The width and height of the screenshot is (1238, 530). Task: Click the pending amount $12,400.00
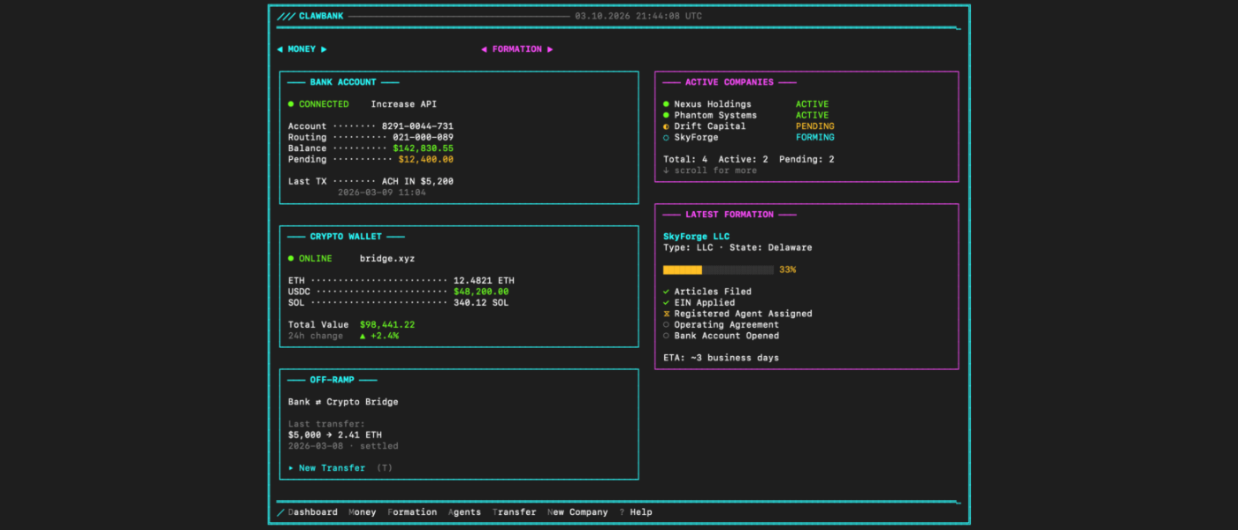click(x=425, y=160)
